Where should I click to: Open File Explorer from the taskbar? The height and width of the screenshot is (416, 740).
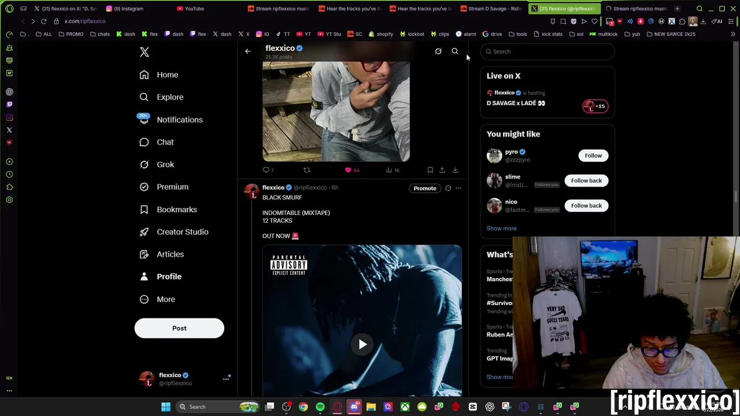coord(371,407)
